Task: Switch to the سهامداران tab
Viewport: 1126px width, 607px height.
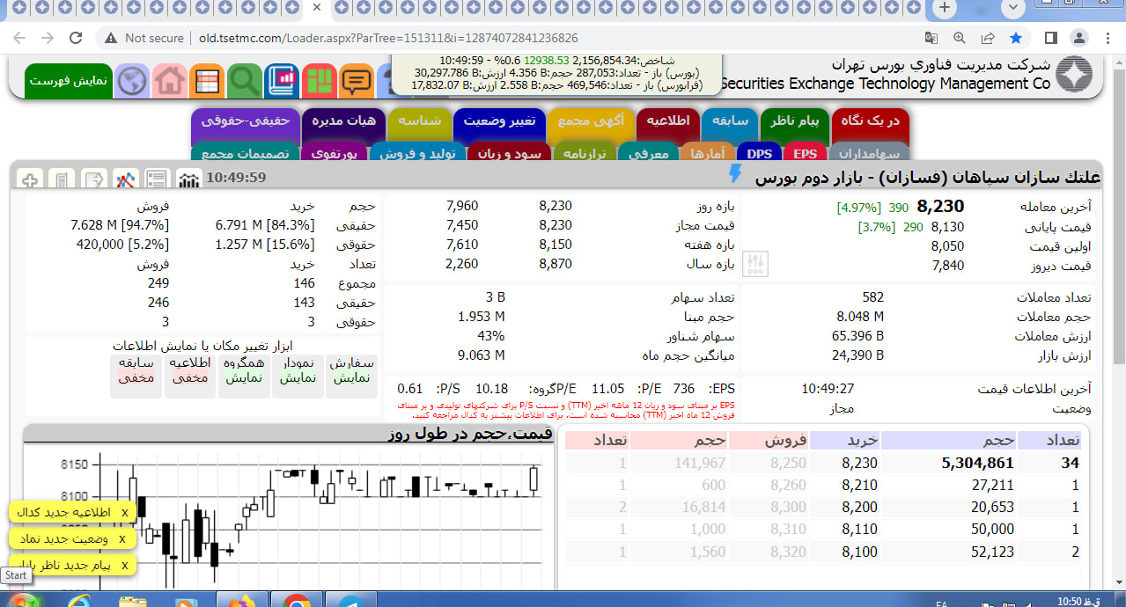Action: point(869,153)
